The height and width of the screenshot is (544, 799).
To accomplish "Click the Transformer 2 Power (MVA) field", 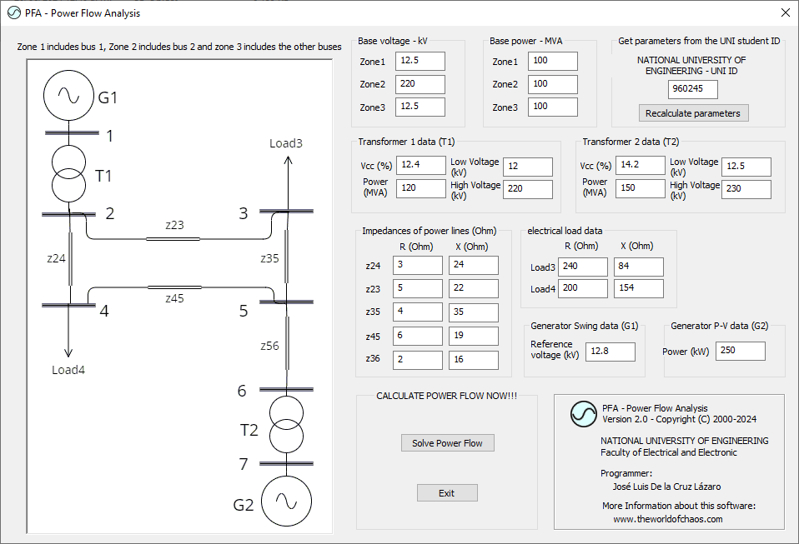I will click(641, 188).
